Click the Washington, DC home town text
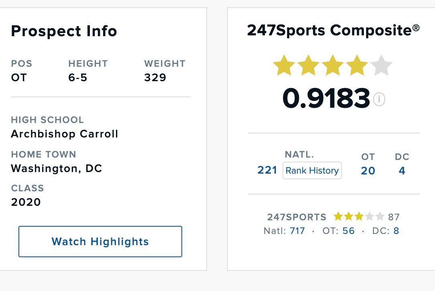The height and width of the screenshot is (291, 435). coord(57,168)
